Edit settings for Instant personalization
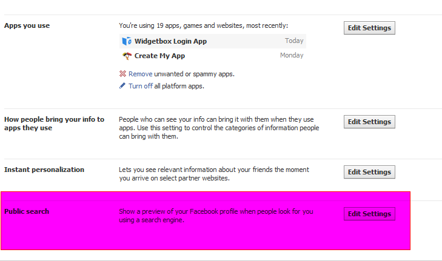442x261 pixels. point(369,172)
